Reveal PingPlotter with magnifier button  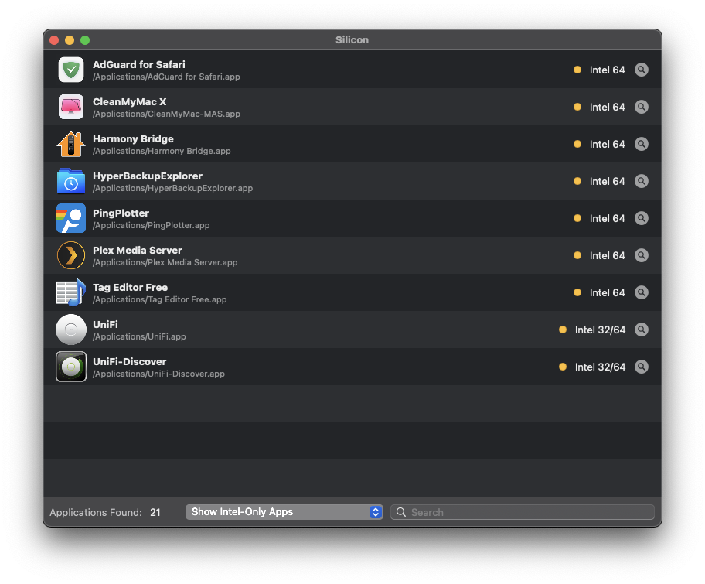641,218
